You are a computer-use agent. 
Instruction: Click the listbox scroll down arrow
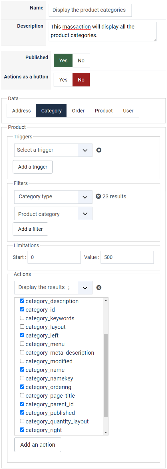(106, 433)
